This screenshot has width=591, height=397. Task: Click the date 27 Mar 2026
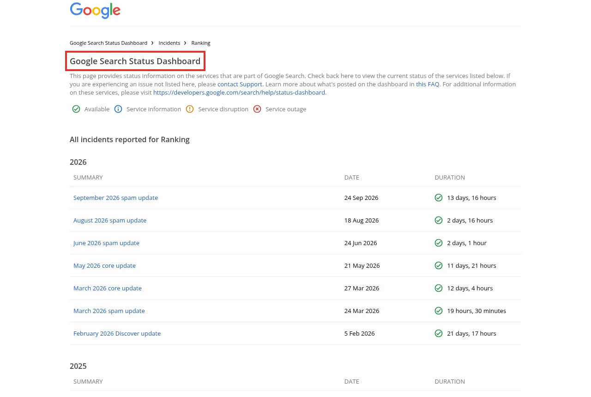(362, 288)
